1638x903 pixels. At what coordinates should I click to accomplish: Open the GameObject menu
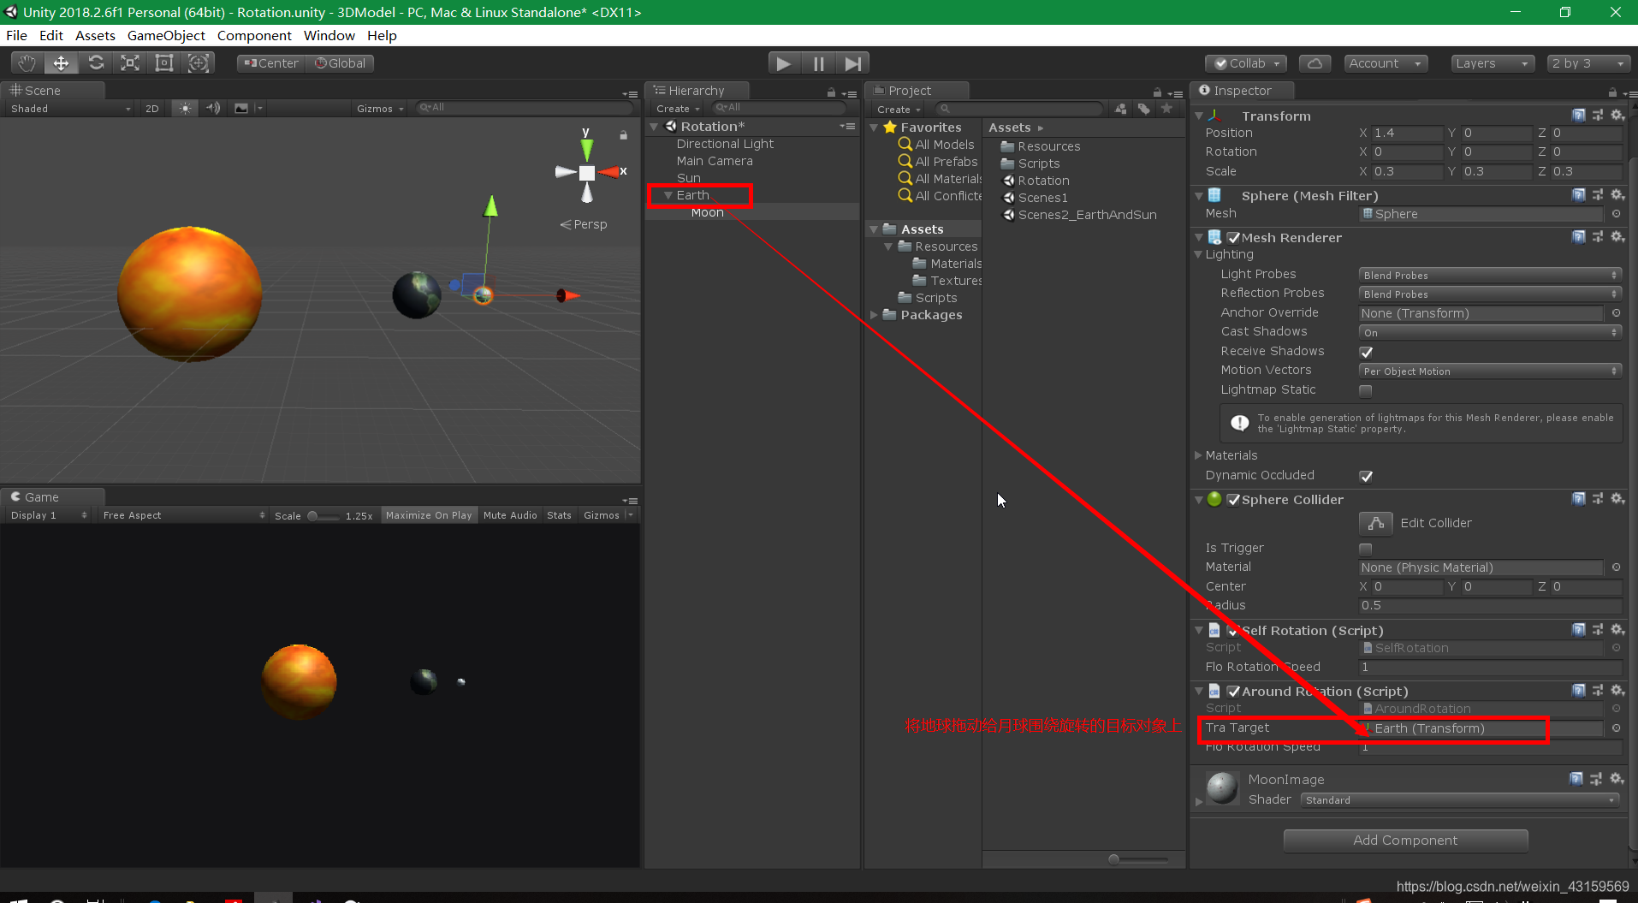(166, 35)
